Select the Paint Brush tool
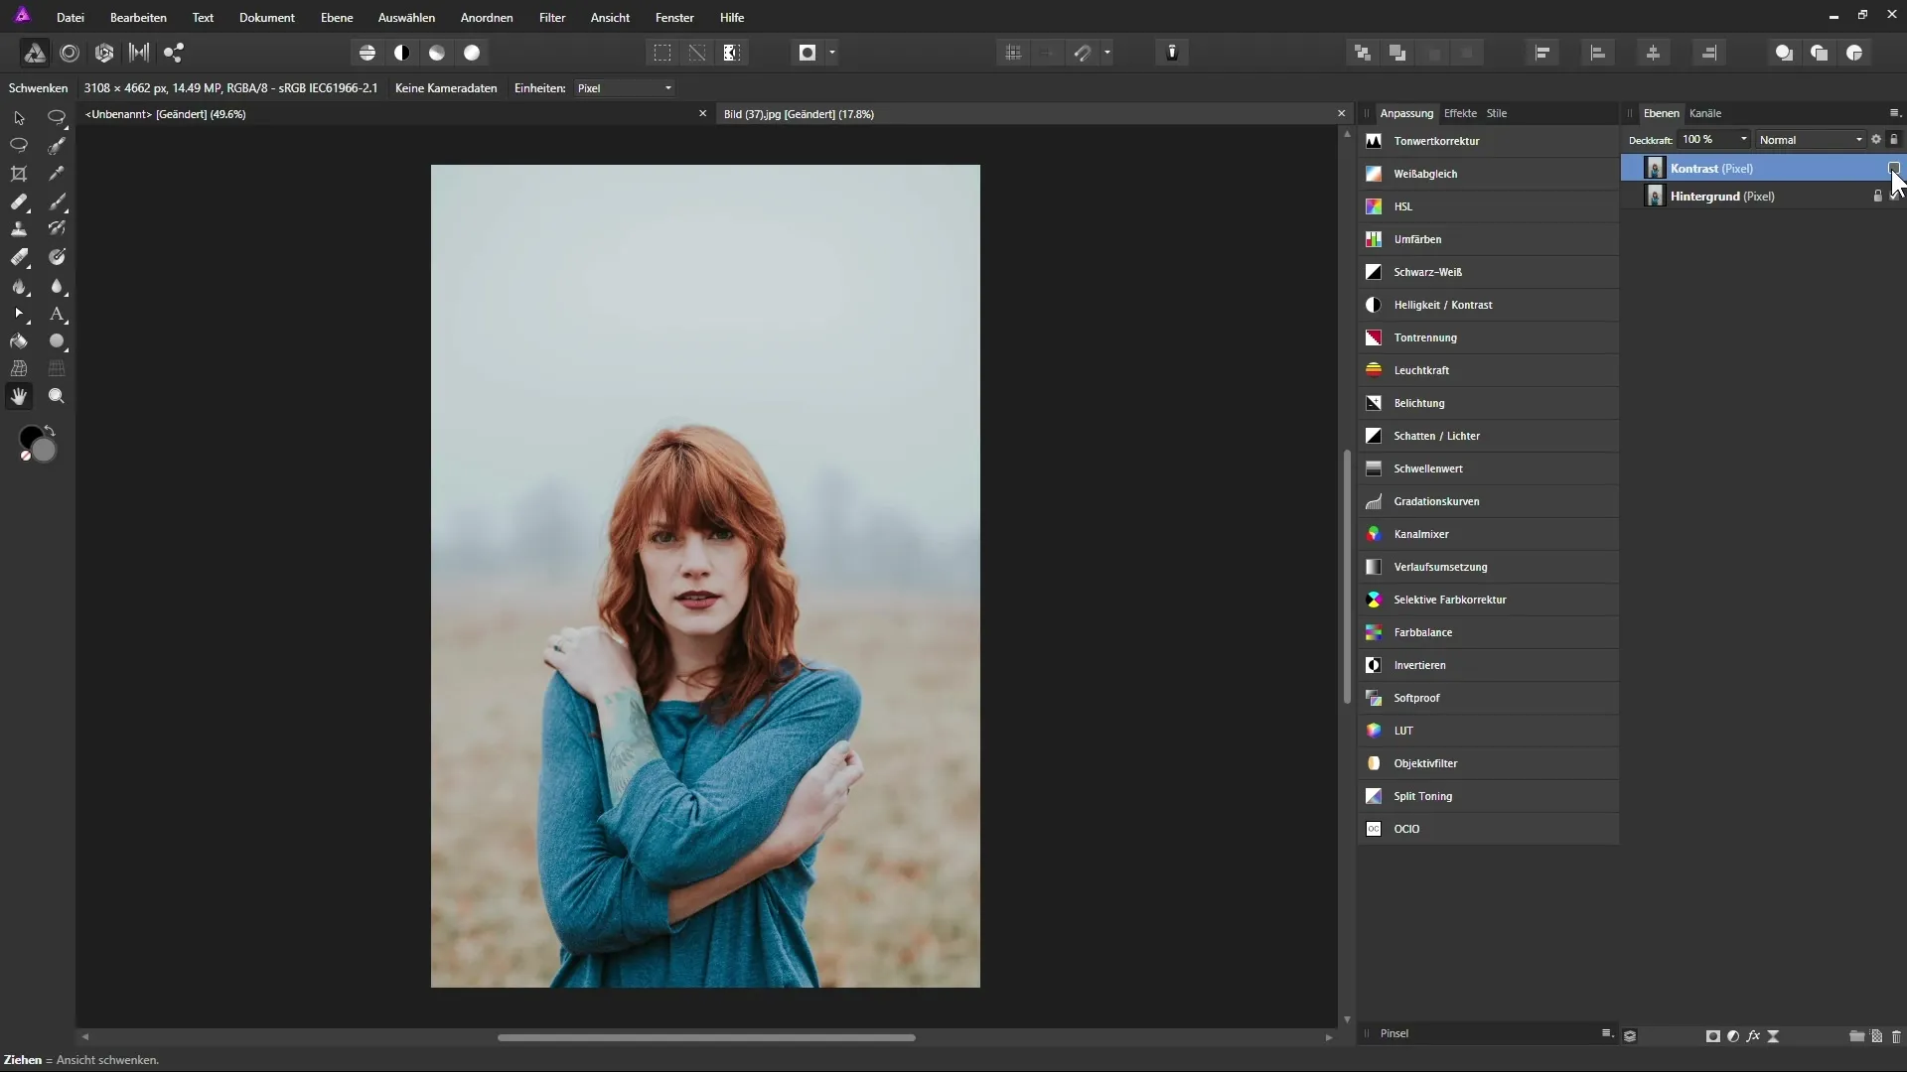 pyautogui.click(x=57, y=201)
